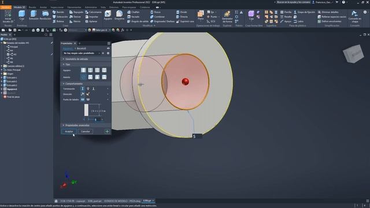Toggle preview visibility eye in Propiedades
The image size is (370, 208).
pyautogui.click(x=108, y=49)
